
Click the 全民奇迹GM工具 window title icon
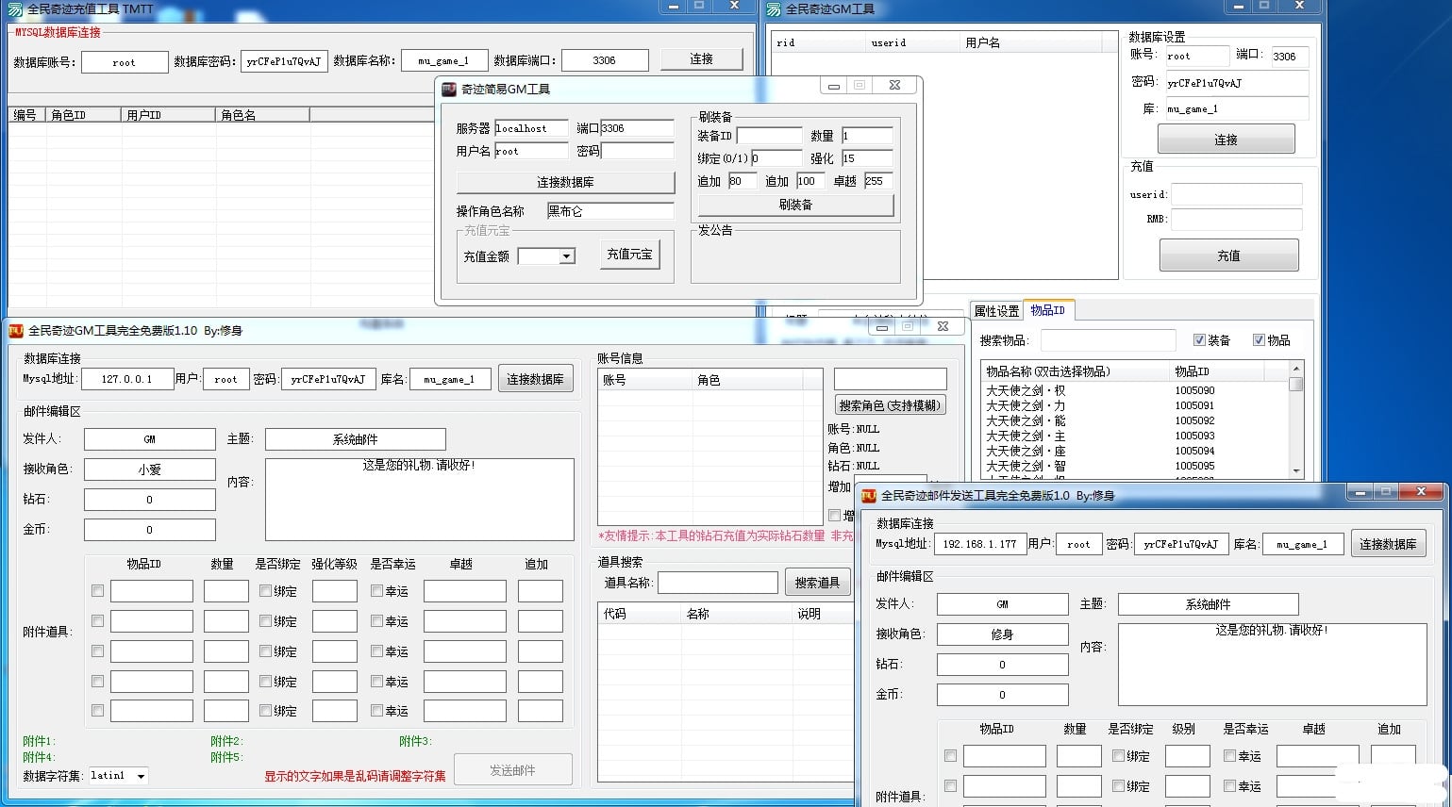tap(774, 8)
